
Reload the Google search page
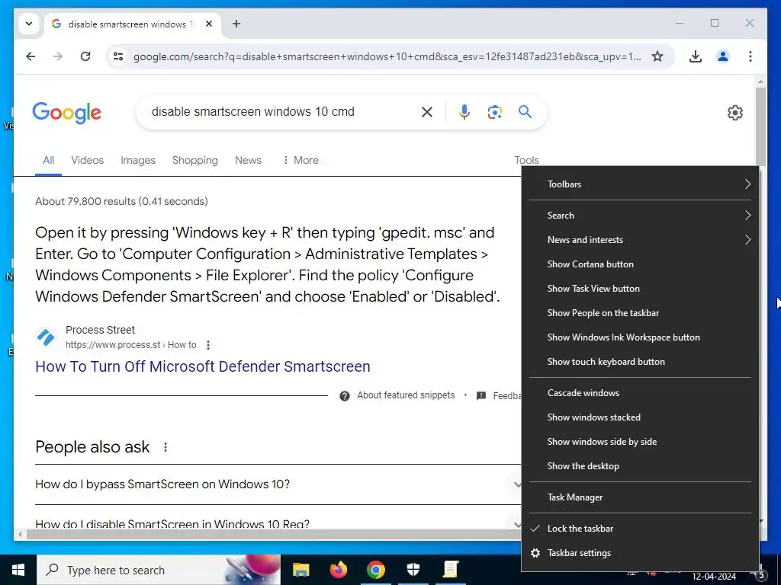(85, 56)
